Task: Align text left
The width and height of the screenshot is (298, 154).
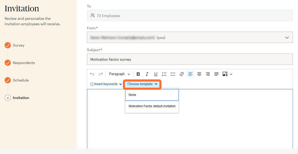Action: pos(191,74)
